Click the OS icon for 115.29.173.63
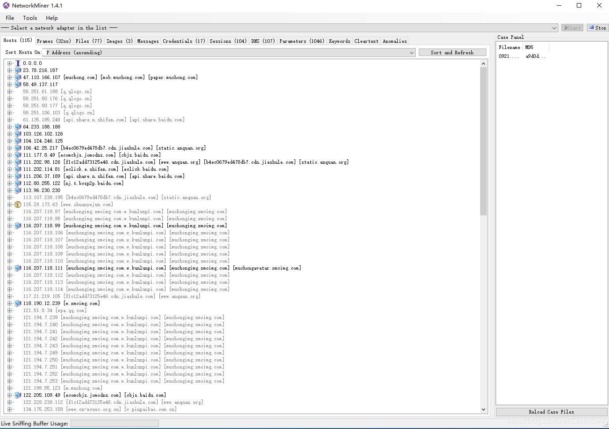The image size is (609, 429). 18,204
